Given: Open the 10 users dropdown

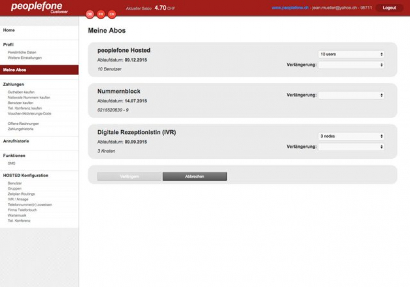Looking at the screenshot, I should click(x=352, y=54).
